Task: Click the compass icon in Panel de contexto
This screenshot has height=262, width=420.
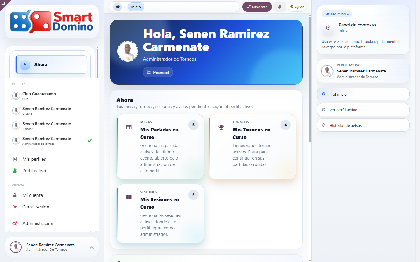Action: [328, 28]
